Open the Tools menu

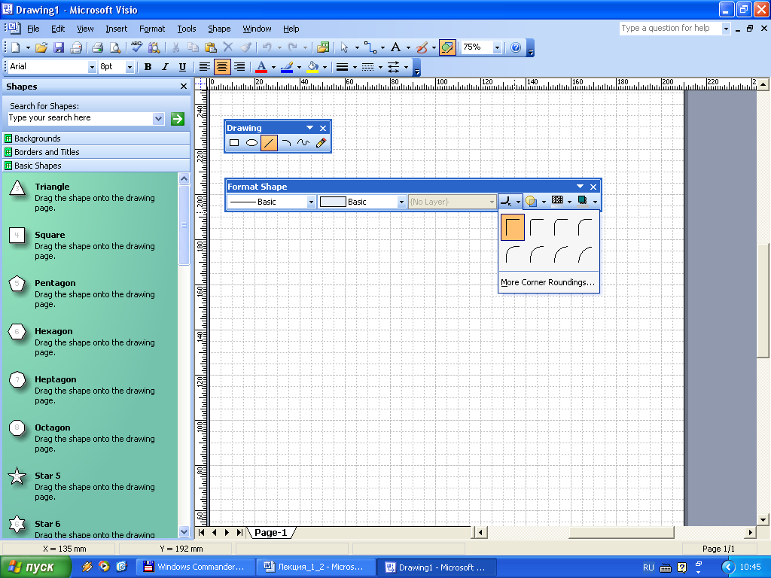(187, 29)
